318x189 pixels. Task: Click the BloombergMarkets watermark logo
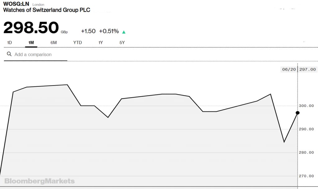[39, 181]
